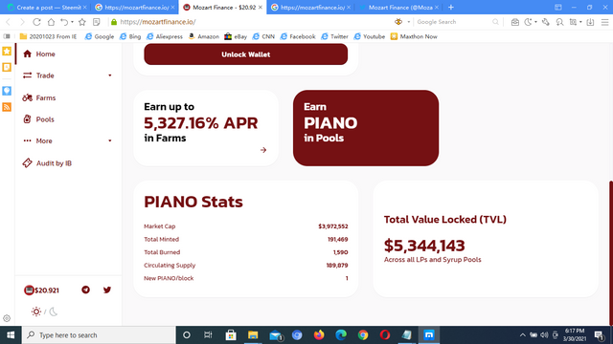Open the Amazon bookmark
The height and width of the screenshot is (344, 613).
point(204,36)
